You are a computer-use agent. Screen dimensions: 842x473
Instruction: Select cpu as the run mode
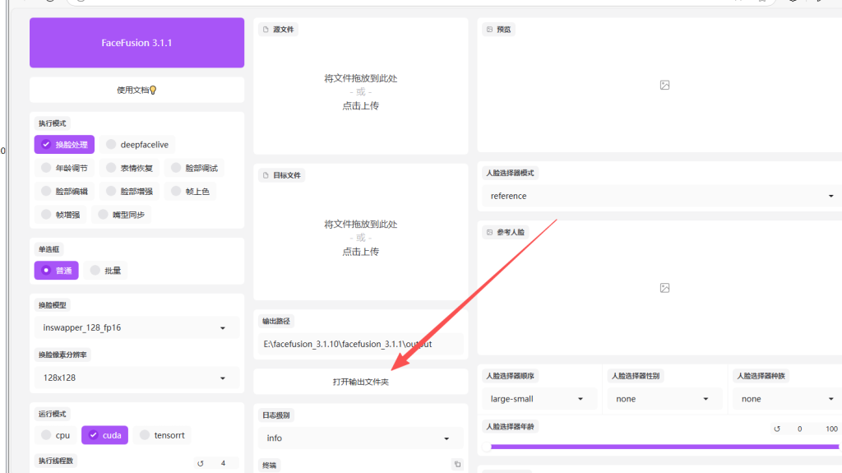[46, 435]
